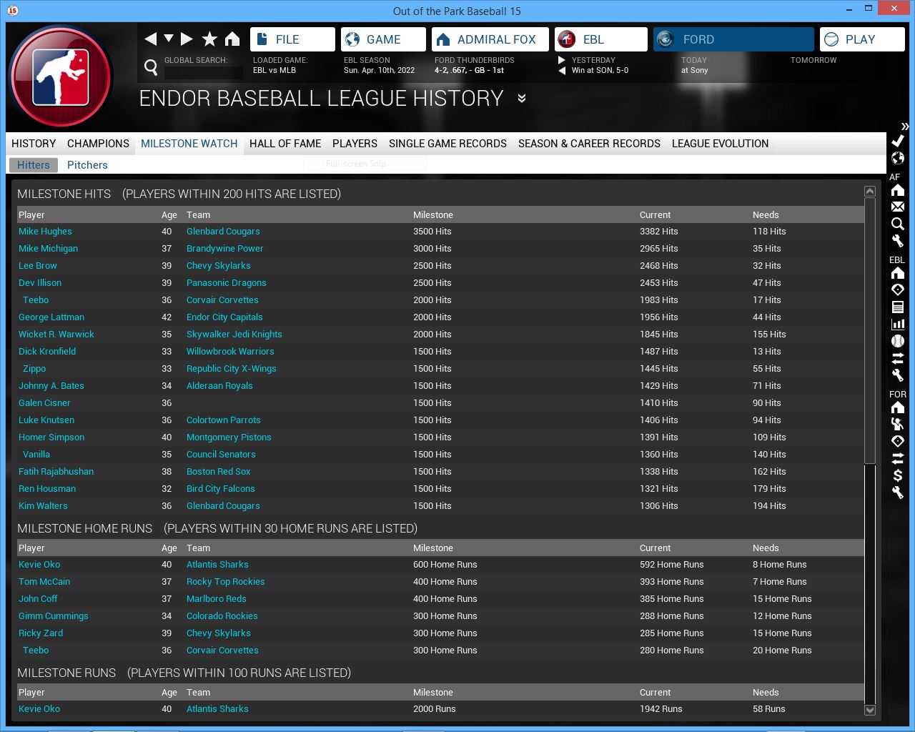This screenshot has width=915, height=732.
Task: Click the global search magnifier icon
Action: pos(151,67)
